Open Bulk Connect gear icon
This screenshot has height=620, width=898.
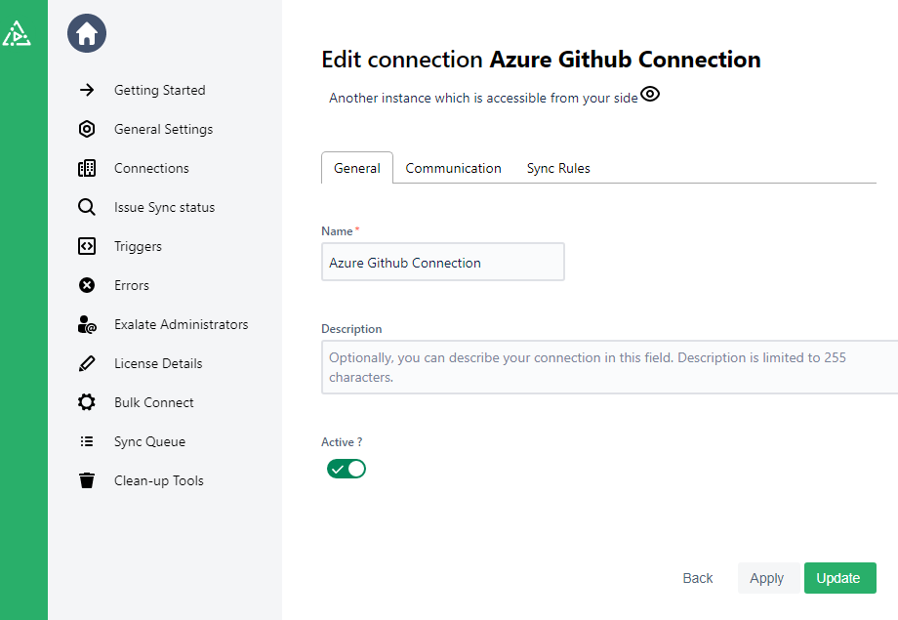(87, 402)
